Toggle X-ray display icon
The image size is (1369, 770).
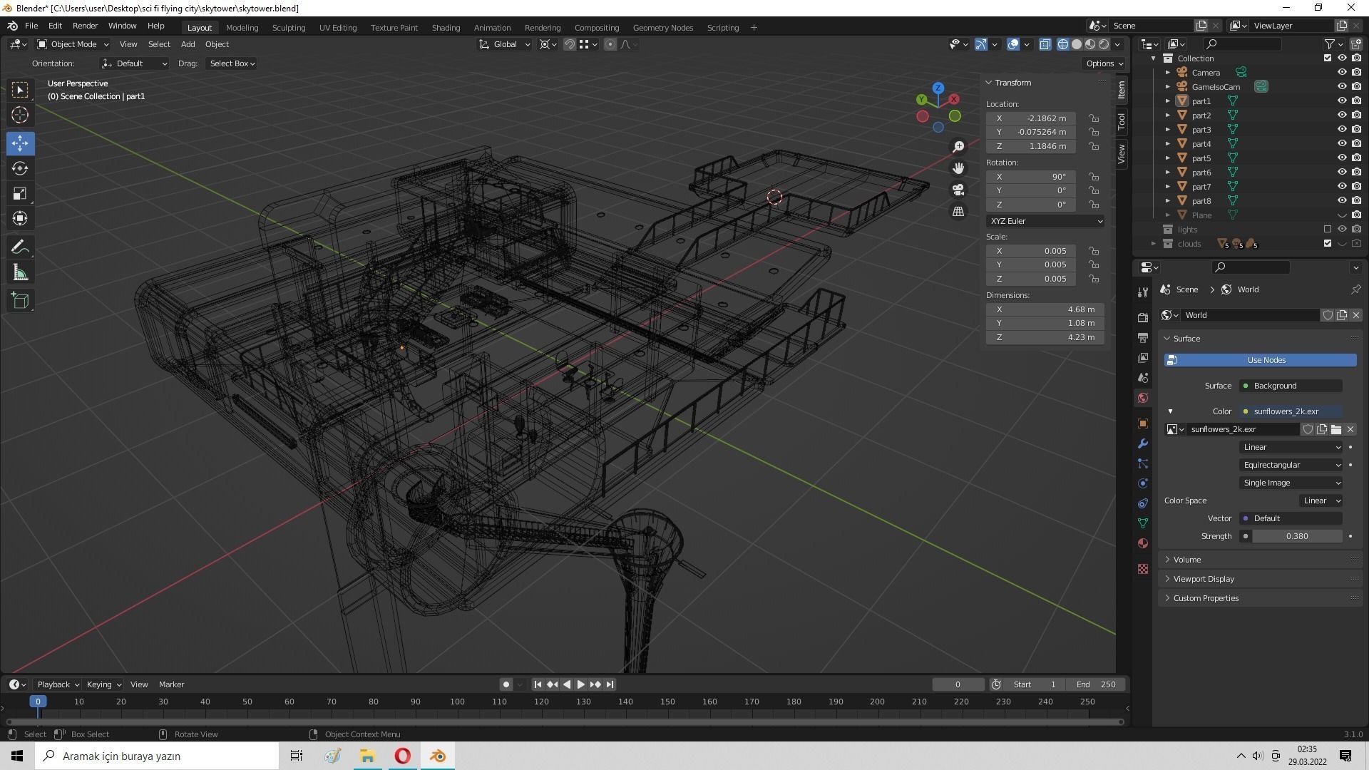(x=1045, y=44)
